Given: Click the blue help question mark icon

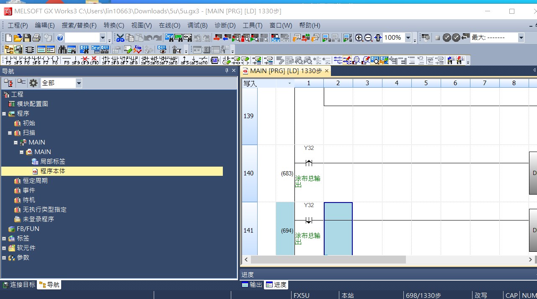Looking at the screenshot, I should coord(60,38).
